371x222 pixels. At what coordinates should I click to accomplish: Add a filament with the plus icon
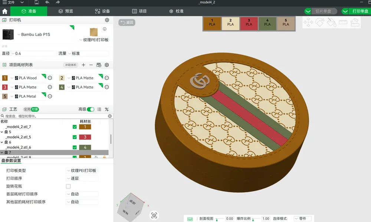tap(83, 65)
